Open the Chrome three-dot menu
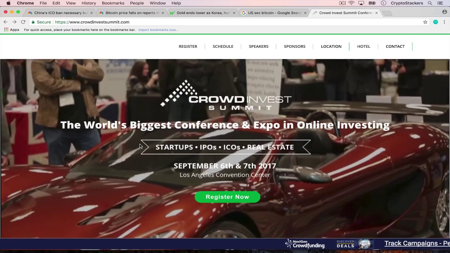Viewport: 450px width, 253px height. coord(444,22)
